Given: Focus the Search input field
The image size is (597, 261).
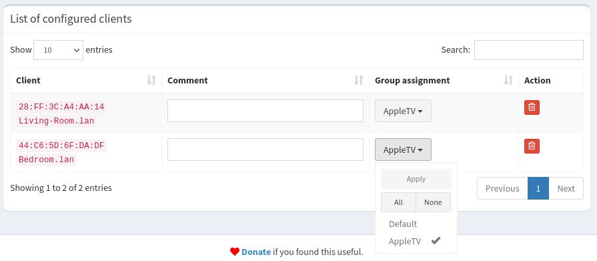Looking at the screenshot, I should pyautogui.click(x=528, y=50).
